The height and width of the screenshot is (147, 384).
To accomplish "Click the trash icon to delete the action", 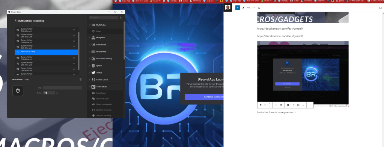I will tap(81, 79).
